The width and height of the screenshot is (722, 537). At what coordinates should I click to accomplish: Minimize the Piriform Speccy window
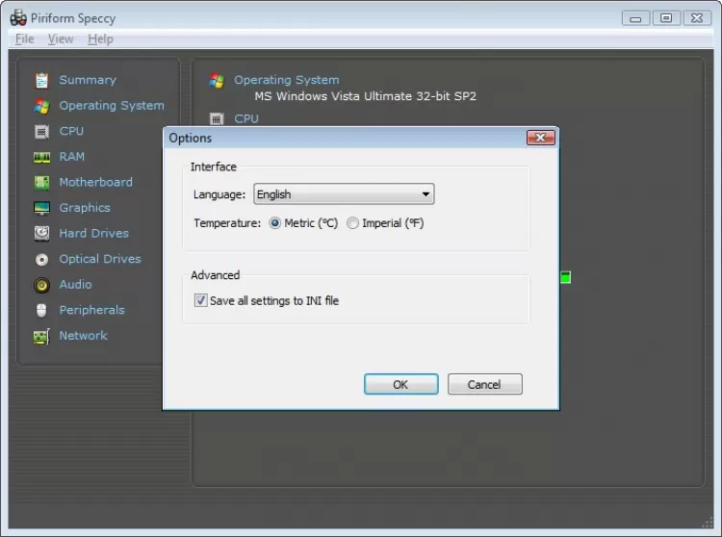coord(635,18)
